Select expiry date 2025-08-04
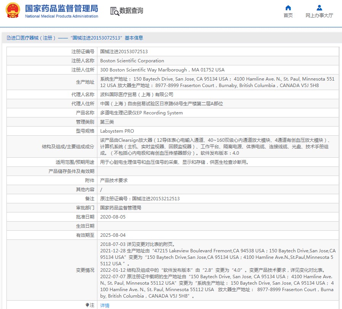Viewport: 342px width, 309px height. coord(113,235)
